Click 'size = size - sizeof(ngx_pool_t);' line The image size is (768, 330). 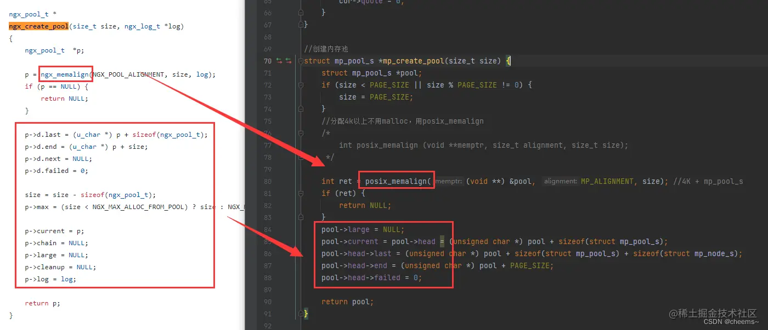pyautogui.click(x=91, y=194)
